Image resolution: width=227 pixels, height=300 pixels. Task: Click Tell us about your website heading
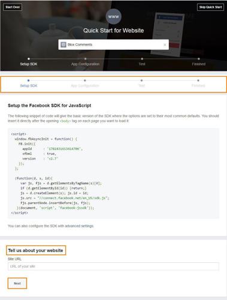pyautogui.click(x=36, y=250)
